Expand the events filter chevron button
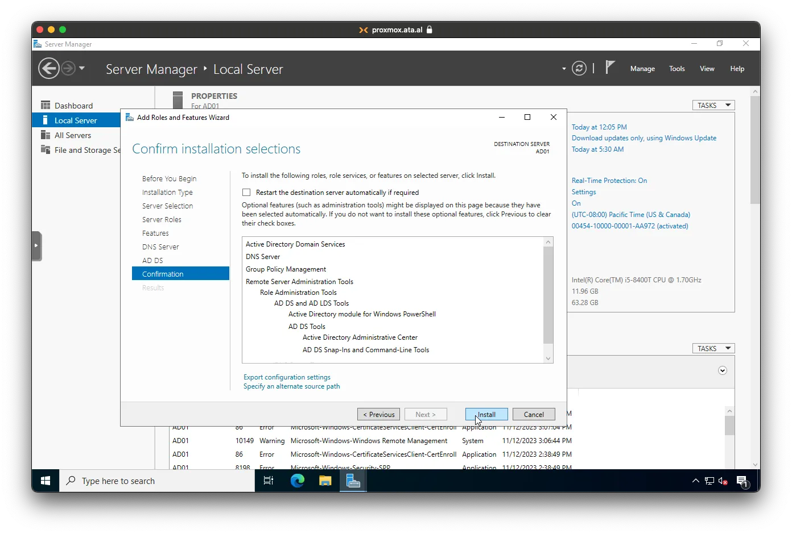Image resolution: width=792 pixels, height=534 pixels. click(723, 370)
